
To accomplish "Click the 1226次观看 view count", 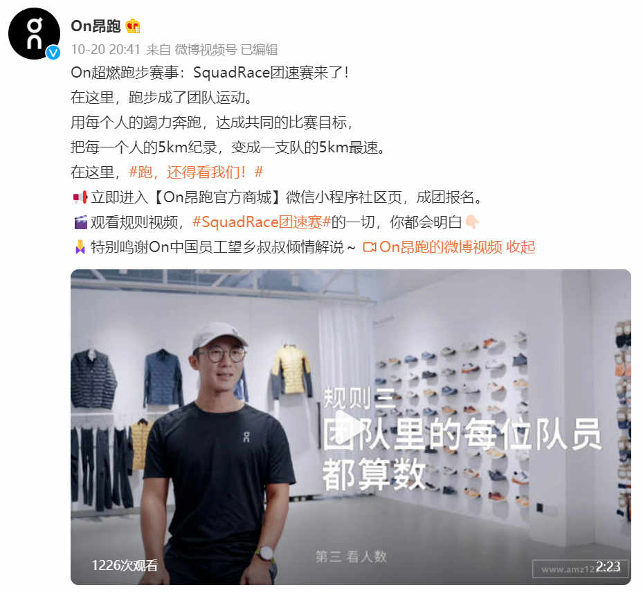I will [x=125, y=565].
